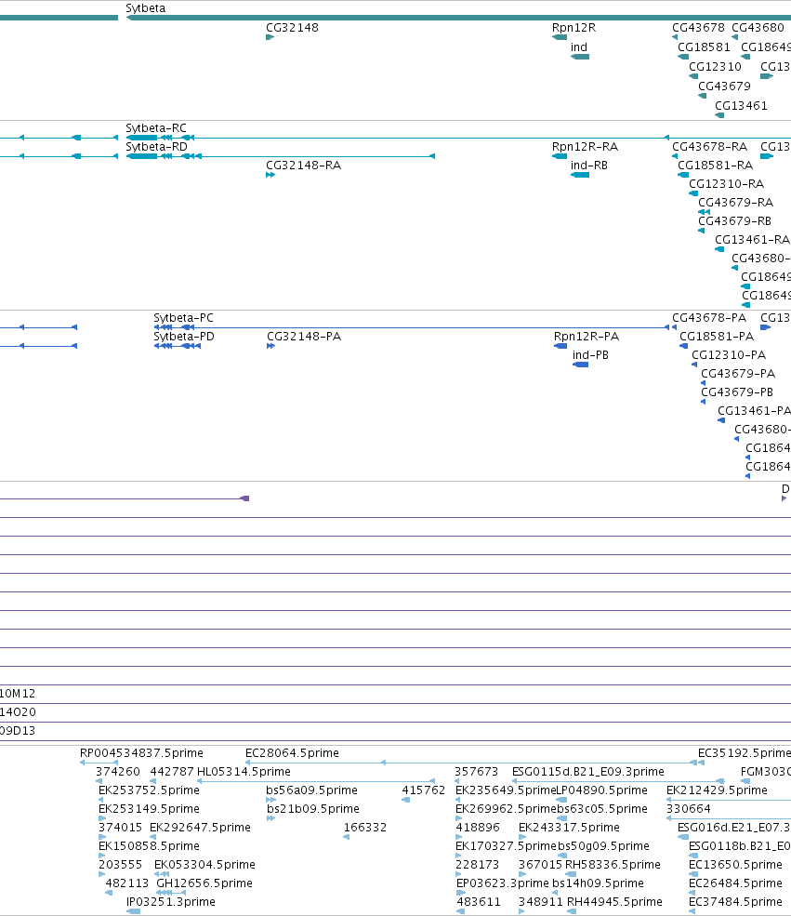Select the CG43678 gene label
Screen dimensions: 791x916
point(698,28)
